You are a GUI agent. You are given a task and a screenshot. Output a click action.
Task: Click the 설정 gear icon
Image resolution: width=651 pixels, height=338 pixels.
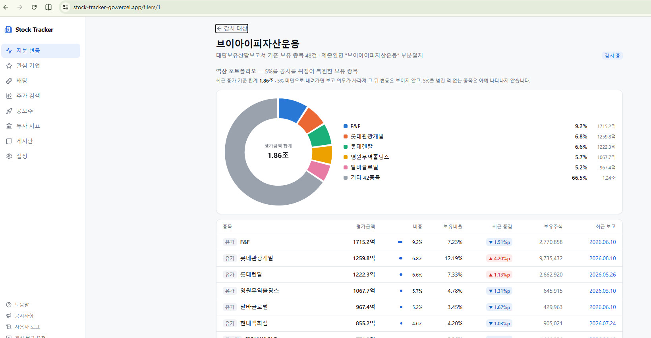tap(9, 156)
